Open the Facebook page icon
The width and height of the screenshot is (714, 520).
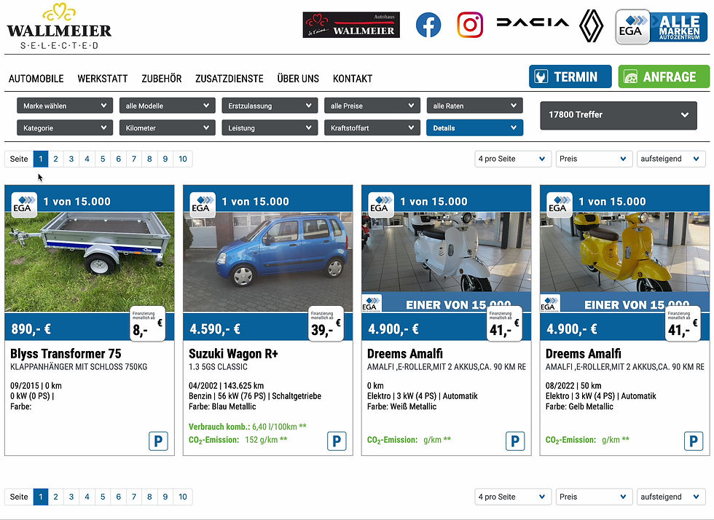(x=428, y=25)
